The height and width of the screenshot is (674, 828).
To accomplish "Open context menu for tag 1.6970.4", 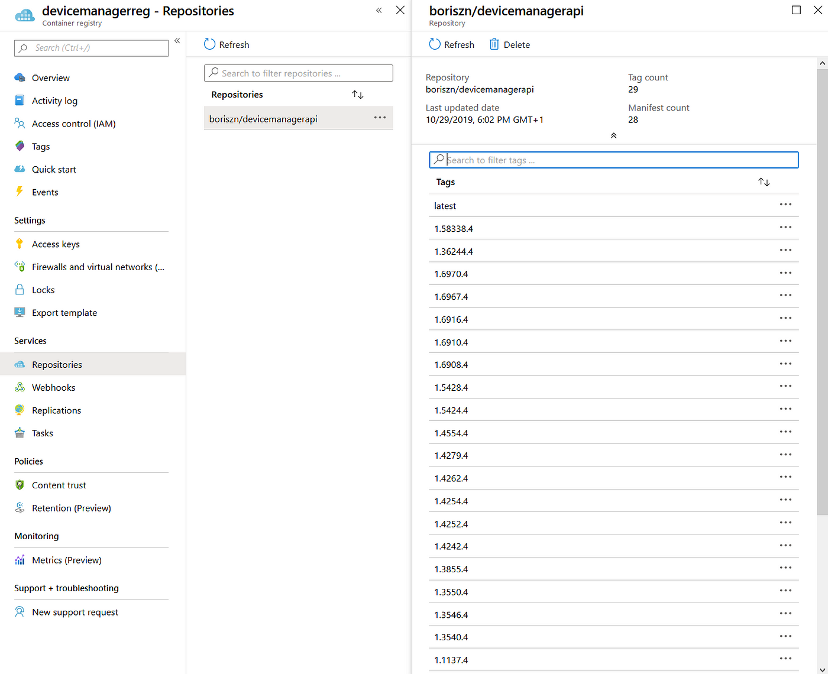I will click(785, 273).
